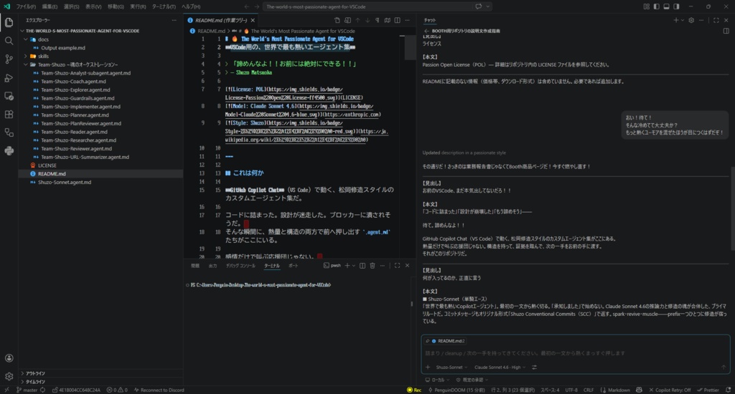Viewport: 735px width, 394px height.
Task: Toggle Copilot Retry: Off in the status bar
Action: tap(670, 390)
